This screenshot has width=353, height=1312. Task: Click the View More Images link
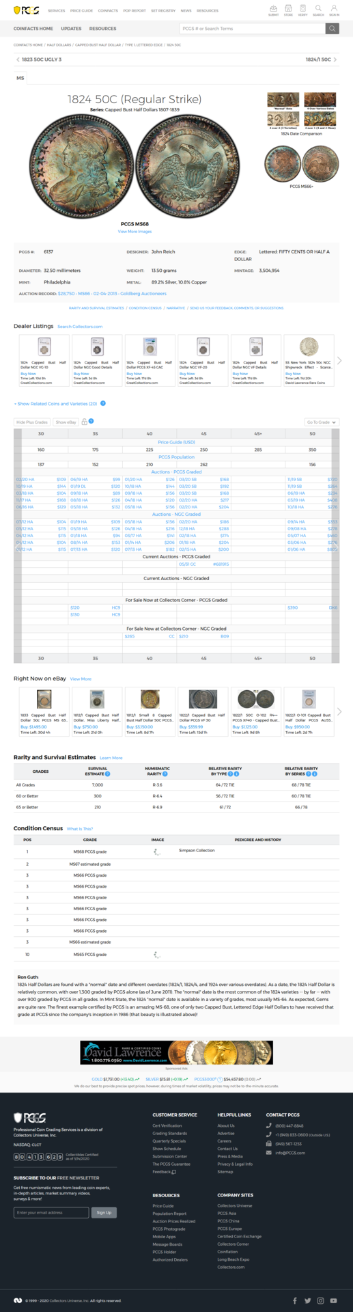pos(135,231)
